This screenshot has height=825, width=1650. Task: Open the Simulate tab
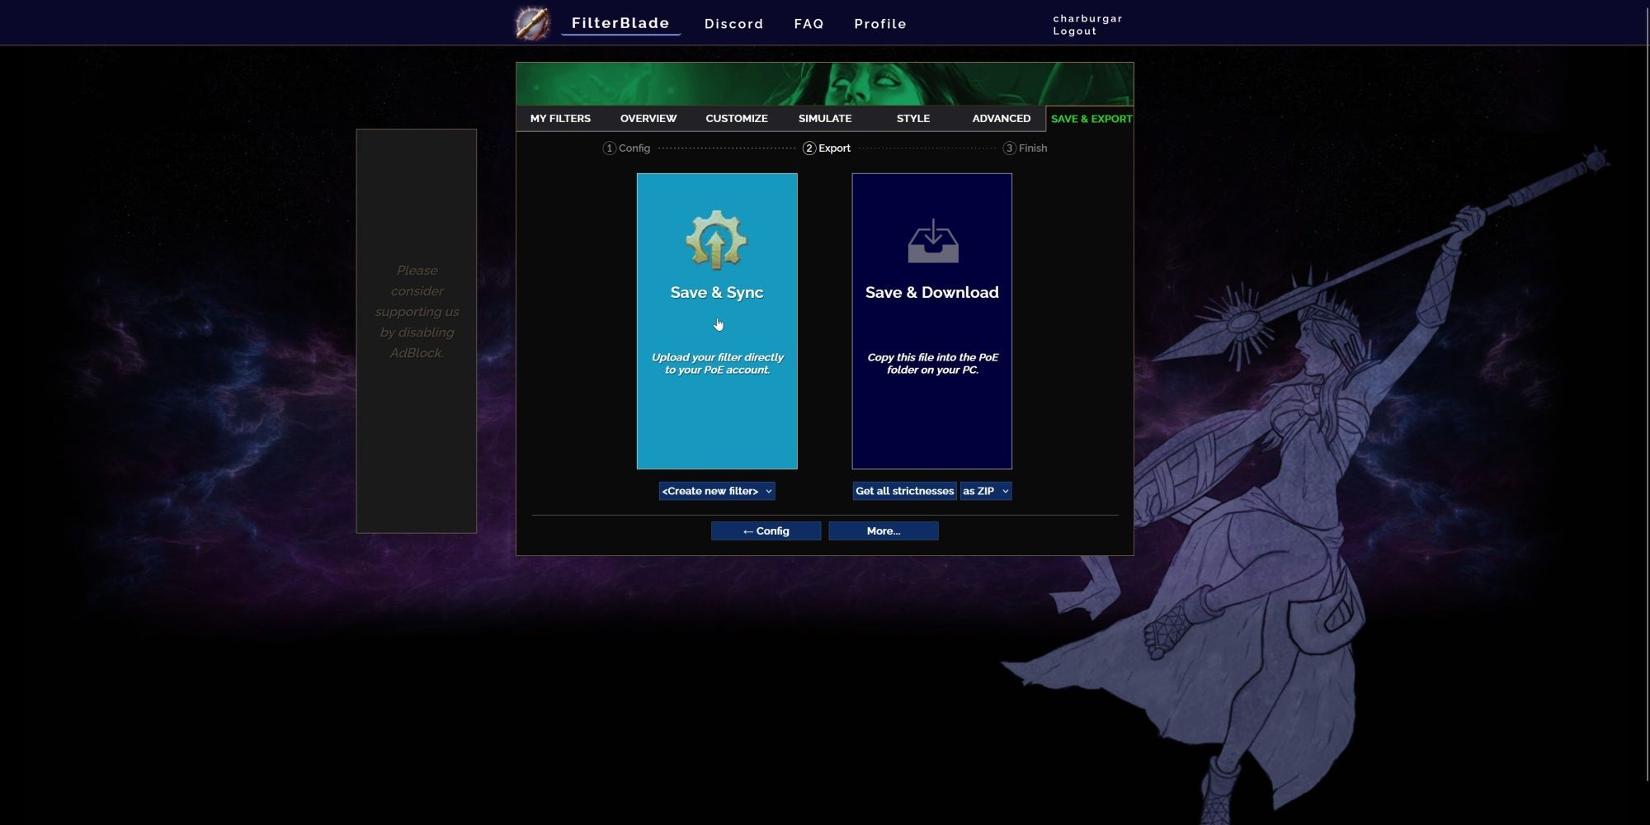tap(825, 119)
